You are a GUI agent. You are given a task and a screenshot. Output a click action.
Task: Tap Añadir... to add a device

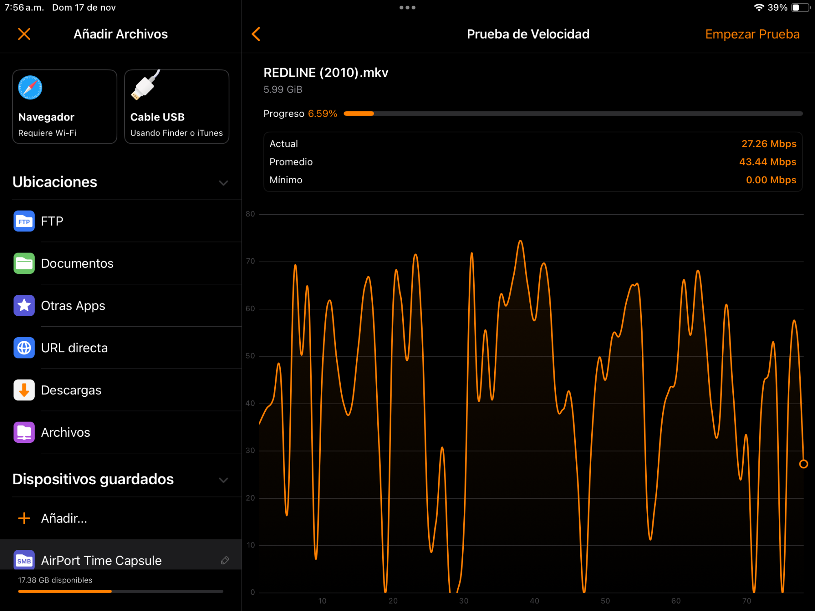coord(64,518)
